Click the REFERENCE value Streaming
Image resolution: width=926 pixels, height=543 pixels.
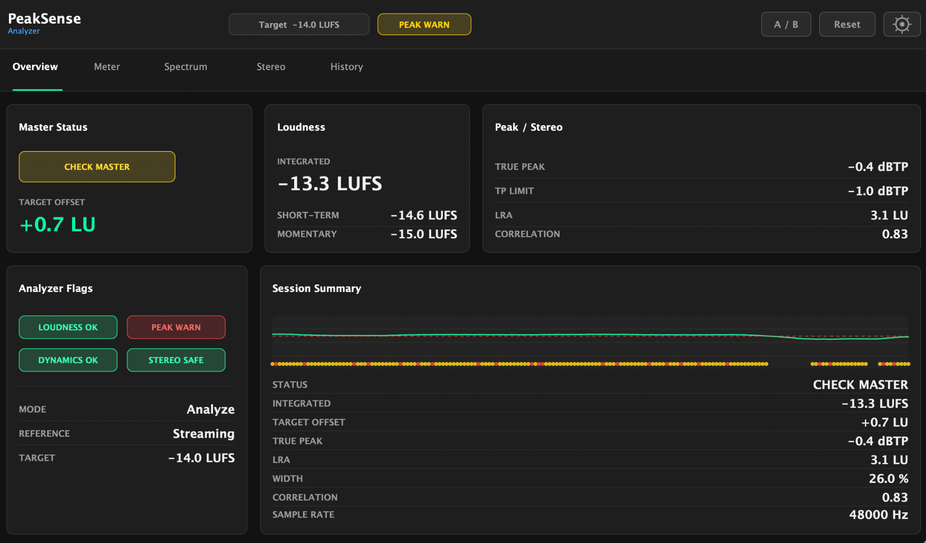pos(204,434)
